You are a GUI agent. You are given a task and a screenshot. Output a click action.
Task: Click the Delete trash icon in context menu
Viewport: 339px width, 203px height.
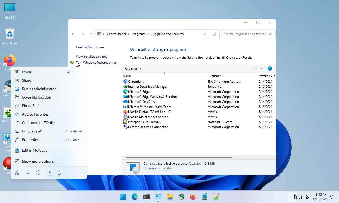[59, 173]
